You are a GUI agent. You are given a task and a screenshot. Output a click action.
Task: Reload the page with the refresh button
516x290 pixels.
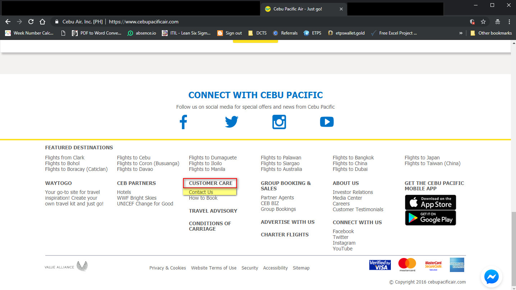(x=31, y=22)
